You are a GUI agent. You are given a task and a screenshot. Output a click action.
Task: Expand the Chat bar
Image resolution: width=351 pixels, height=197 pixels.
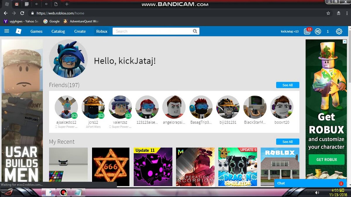coord(310,183)
